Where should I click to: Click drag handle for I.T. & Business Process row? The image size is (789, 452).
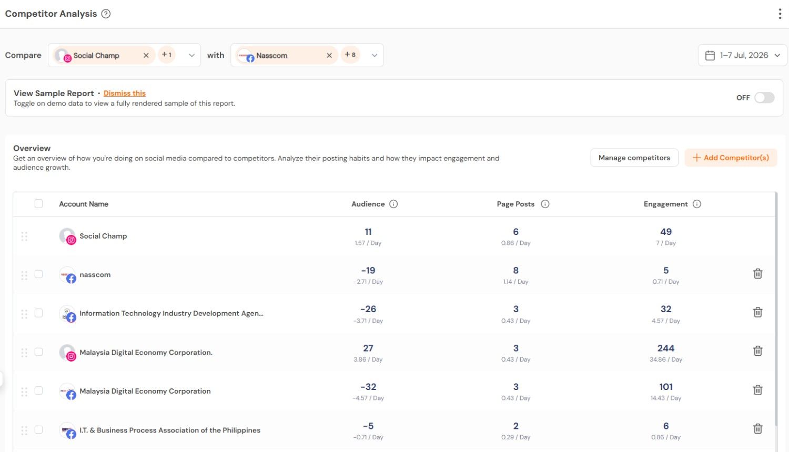click(24, 431)
